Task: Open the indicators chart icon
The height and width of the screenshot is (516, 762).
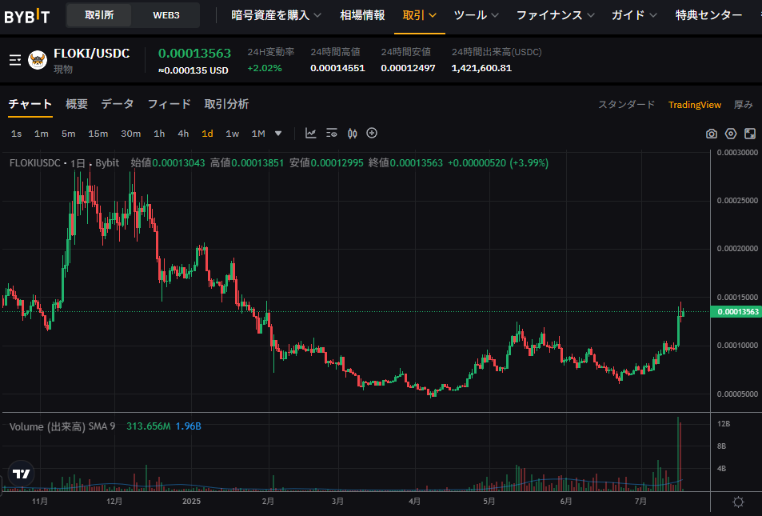Action: [x=311, y=134]
